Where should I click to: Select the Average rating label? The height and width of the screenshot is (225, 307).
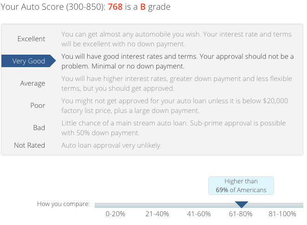(x=32, y=83)
